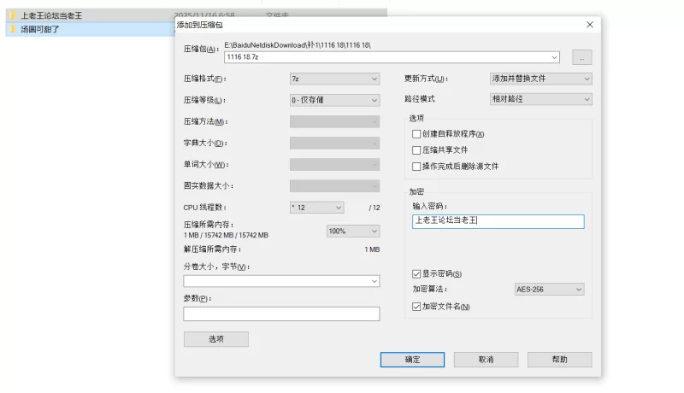Uncheck 加密文件名 checkbox
Screen dimensions: 684x393
coord(416,307)
